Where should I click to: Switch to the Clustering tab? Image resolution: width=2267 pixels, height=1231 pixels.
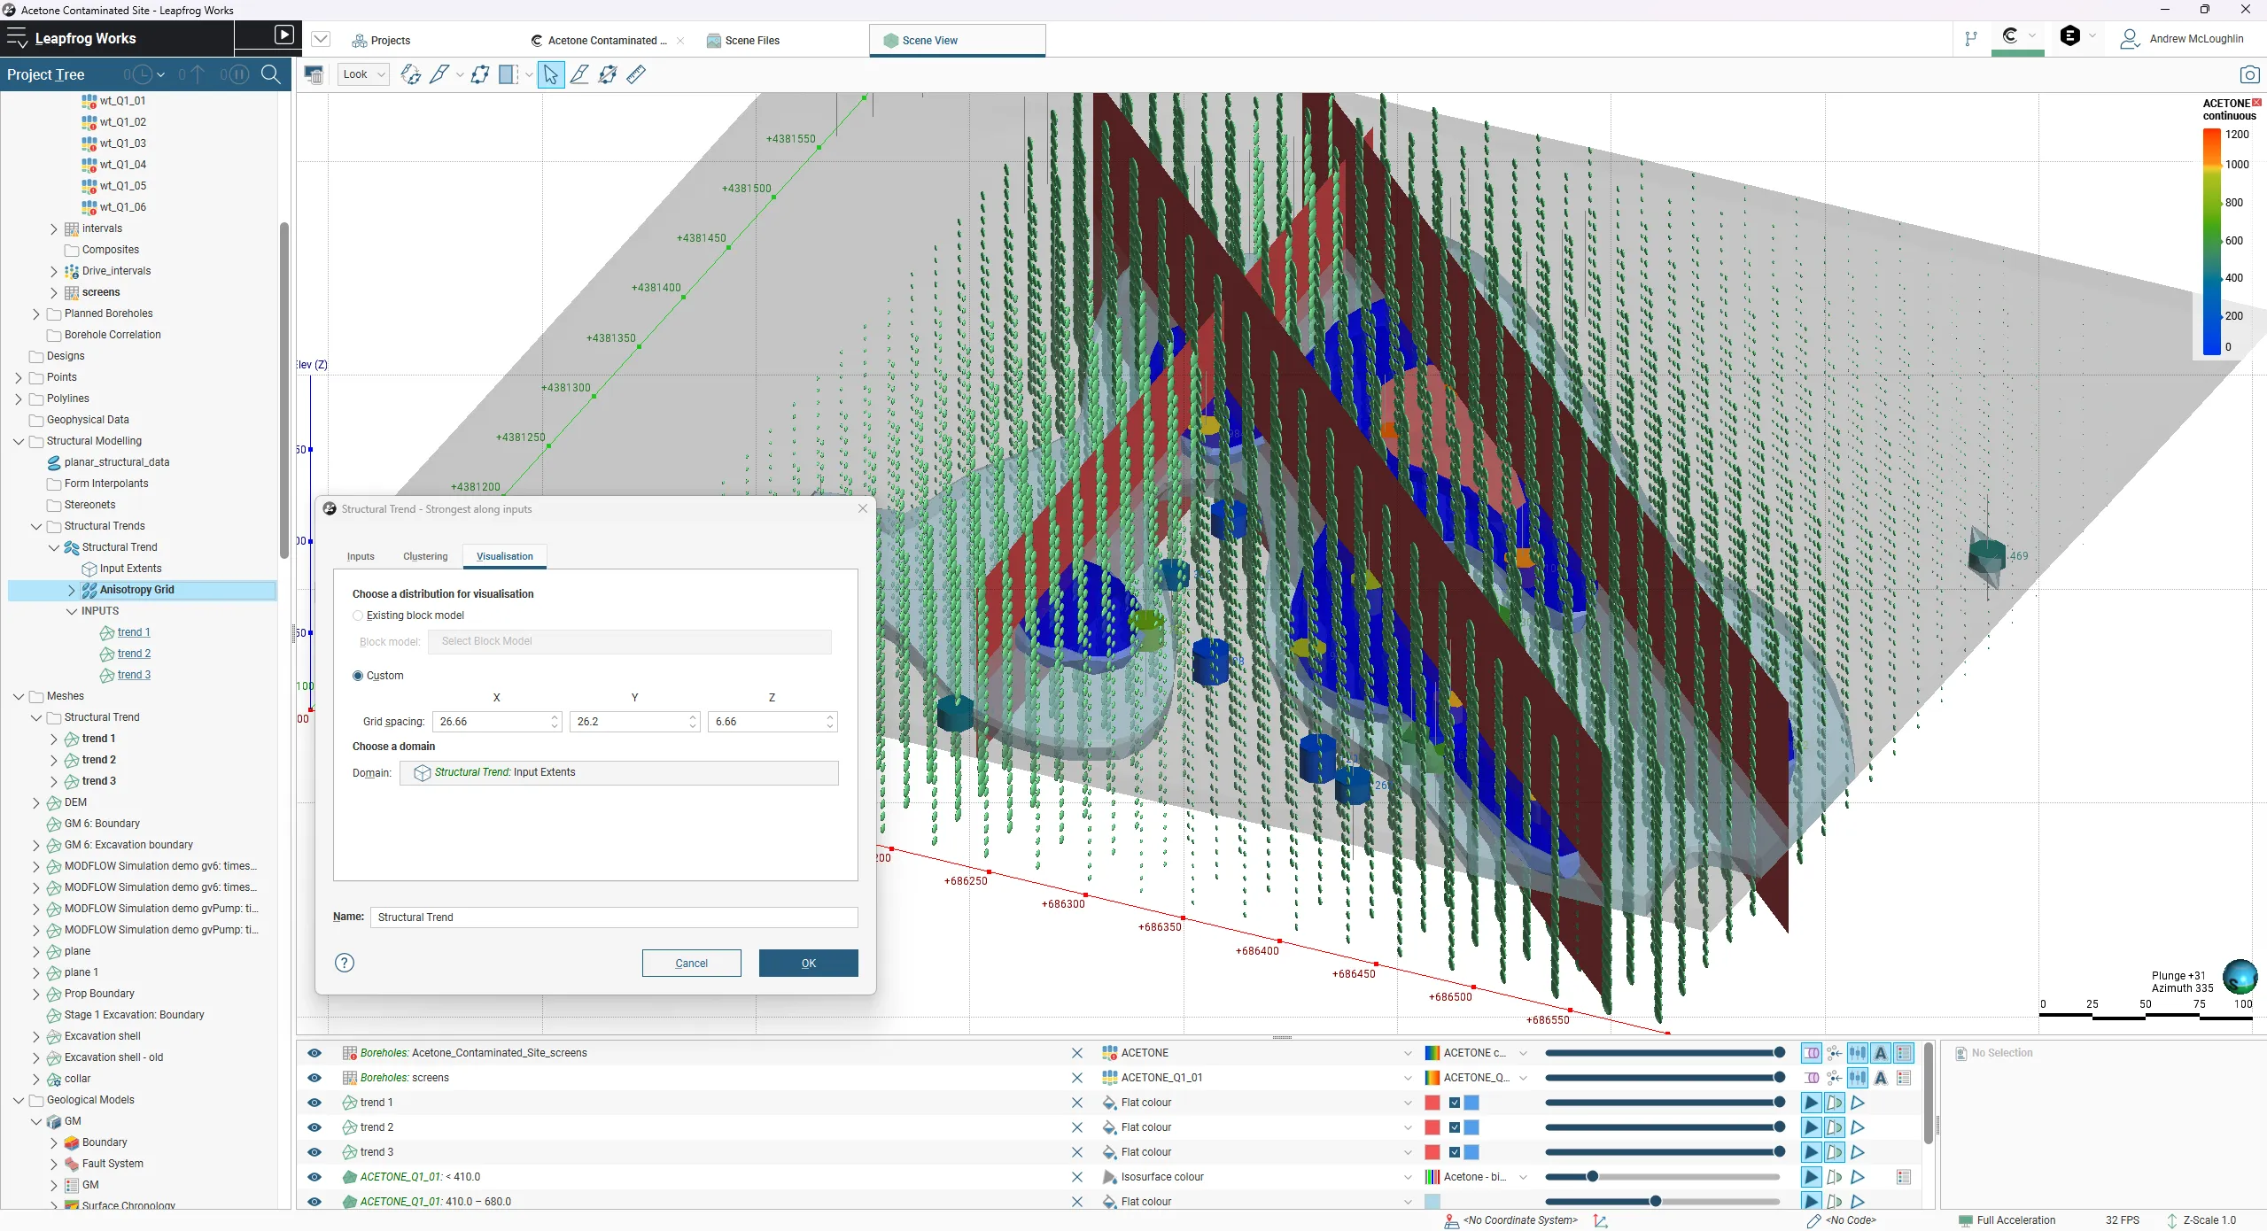tap(424, 556)
